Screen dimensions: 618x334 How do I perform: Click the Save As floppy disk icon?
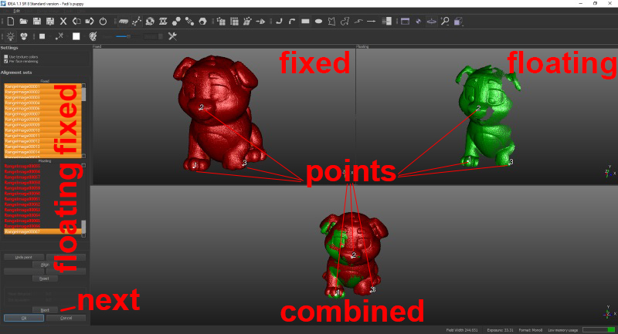tap(50, 22)
